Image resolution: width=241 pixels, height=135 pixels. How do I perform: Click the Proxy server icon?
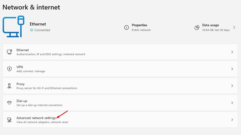click(9, 86)
